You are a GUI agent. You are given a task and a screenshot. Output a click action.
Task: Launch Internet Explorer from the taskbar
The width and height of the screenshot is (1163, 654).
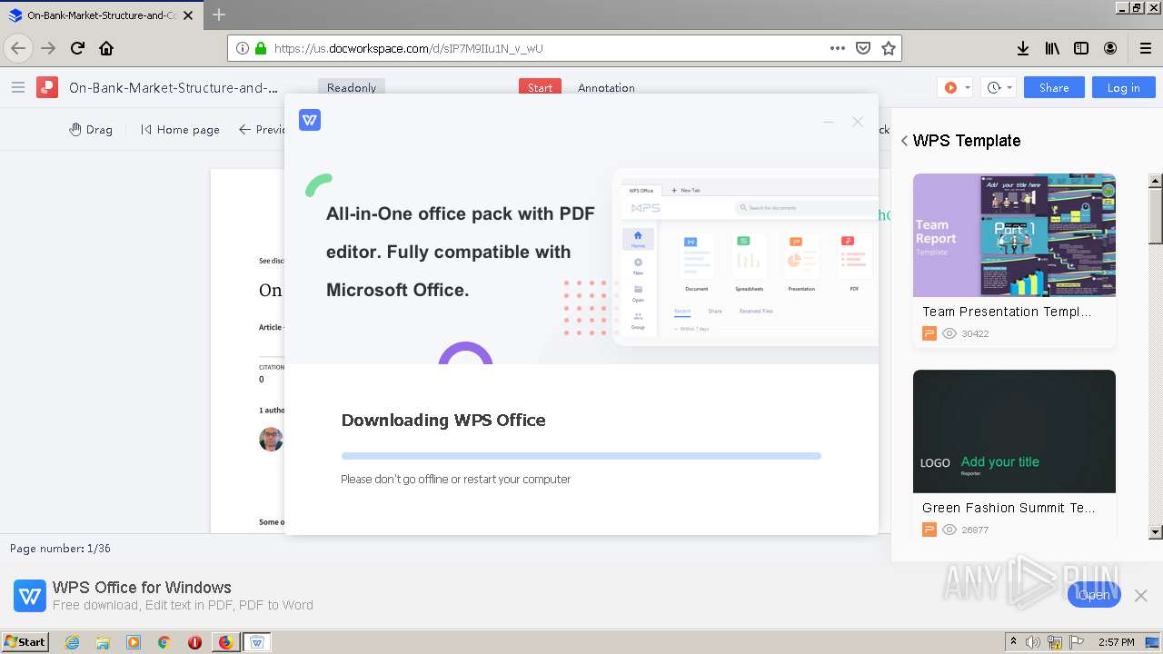tap(72, 642)
